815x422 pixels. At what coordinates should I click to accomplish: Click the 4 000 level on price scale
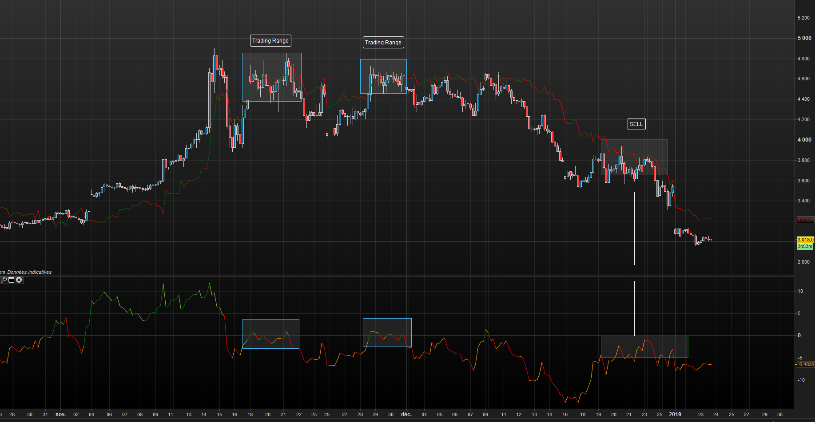pyautogui.click(x=804, y=140)
